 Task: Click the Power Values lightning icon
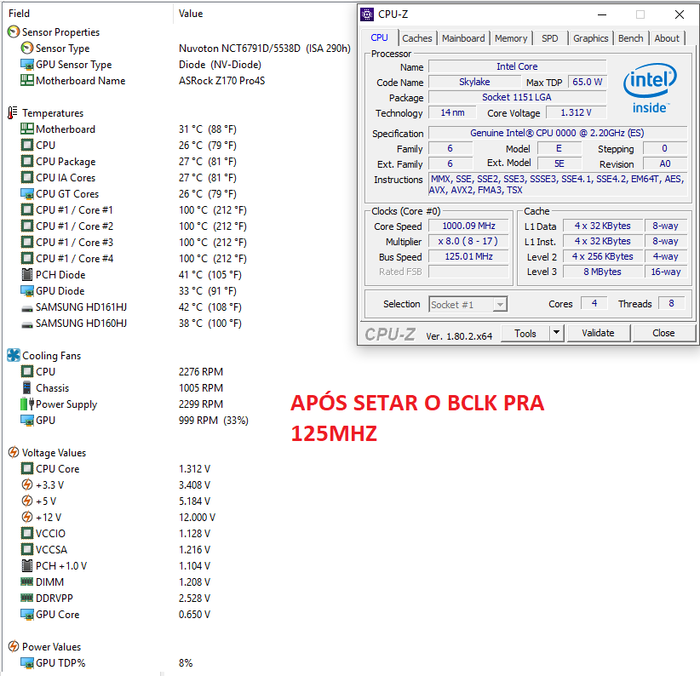click(14, 646)
